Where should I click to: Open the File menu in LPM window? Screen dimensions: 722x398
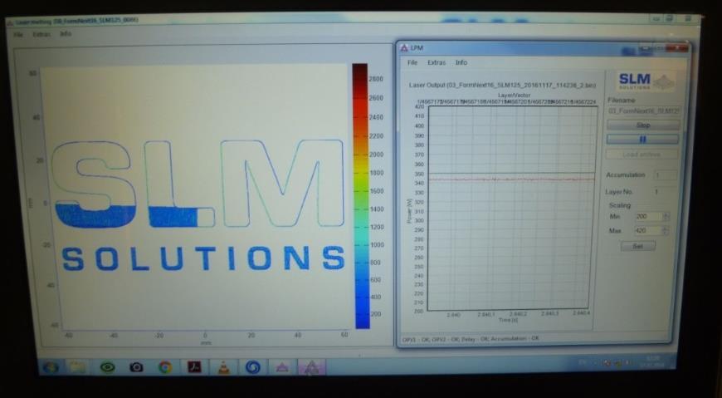click(412, 62)
